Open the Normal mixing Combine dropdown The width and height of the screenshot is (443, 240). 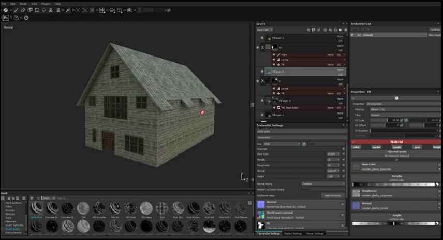(x=323, y=183)
